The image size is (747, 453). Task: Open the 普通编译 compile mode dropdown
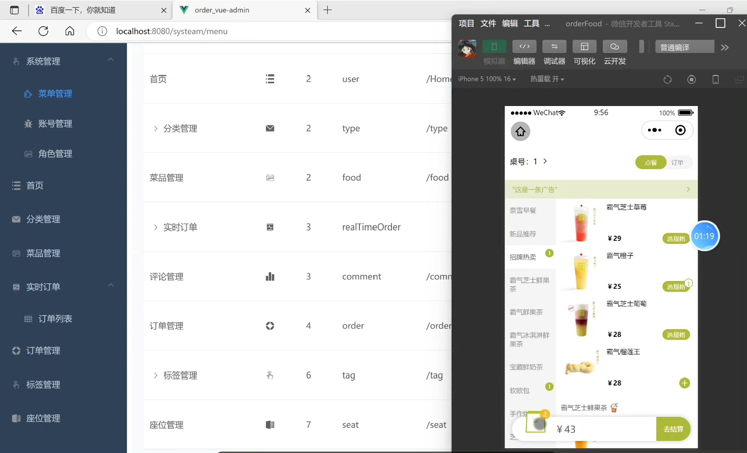point(684,47)
